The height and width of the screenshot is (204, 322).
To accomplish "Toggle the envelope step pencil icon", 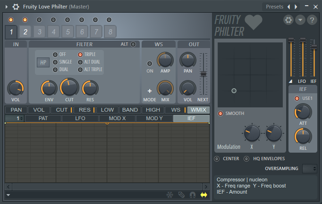I will [x=181, y=195].
